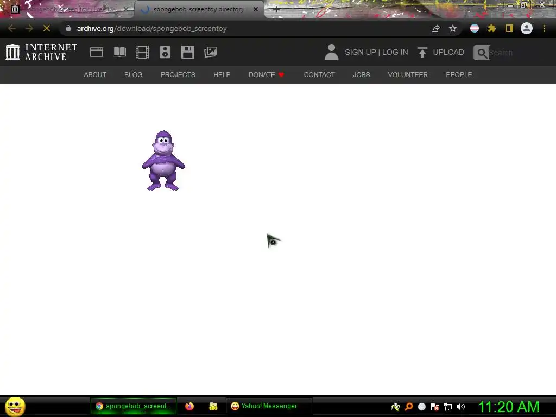
Task: Select the spongebob_screent... taskbar button
Action: coord(134,406)
